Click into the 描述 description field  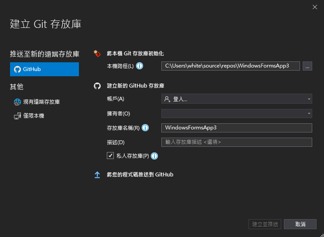[x=237, y=142]
